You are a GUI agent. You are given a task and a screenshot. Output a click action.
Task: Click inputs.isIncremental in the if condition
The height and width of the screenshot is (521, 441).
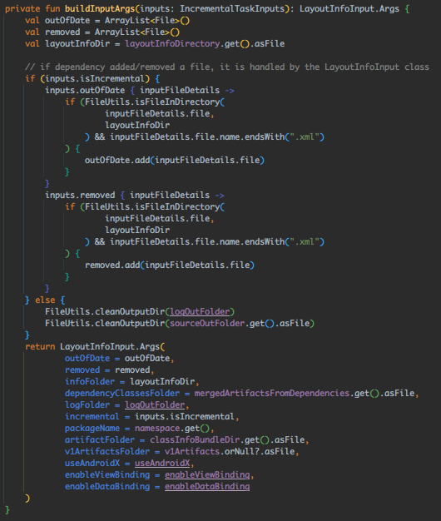pos(95,79)
